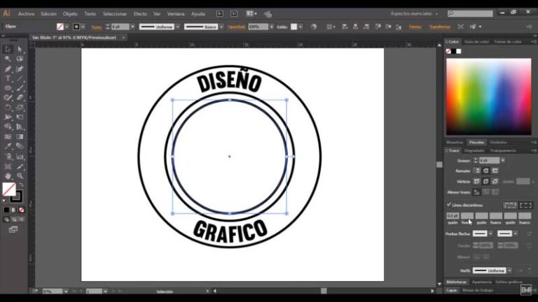The image size is (538, 302).
Task: Click the first guión dash length field
Action: coord(453,216)
